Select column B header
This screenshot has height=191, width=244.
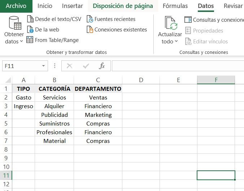pos(54,80)
